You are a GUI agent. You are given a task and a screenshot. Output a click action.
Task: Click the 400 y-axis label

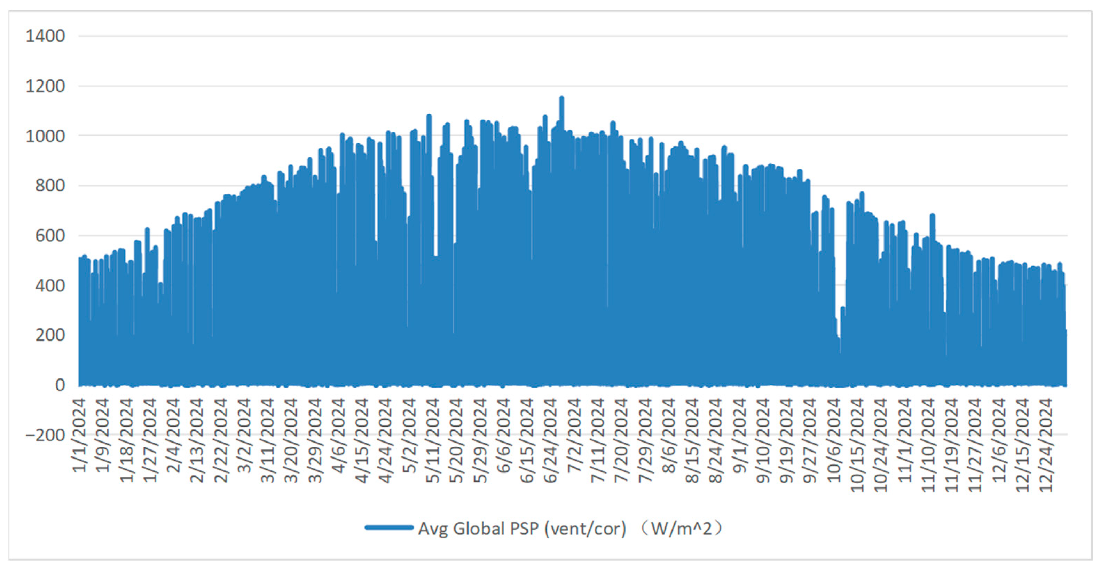click(49, 285)
